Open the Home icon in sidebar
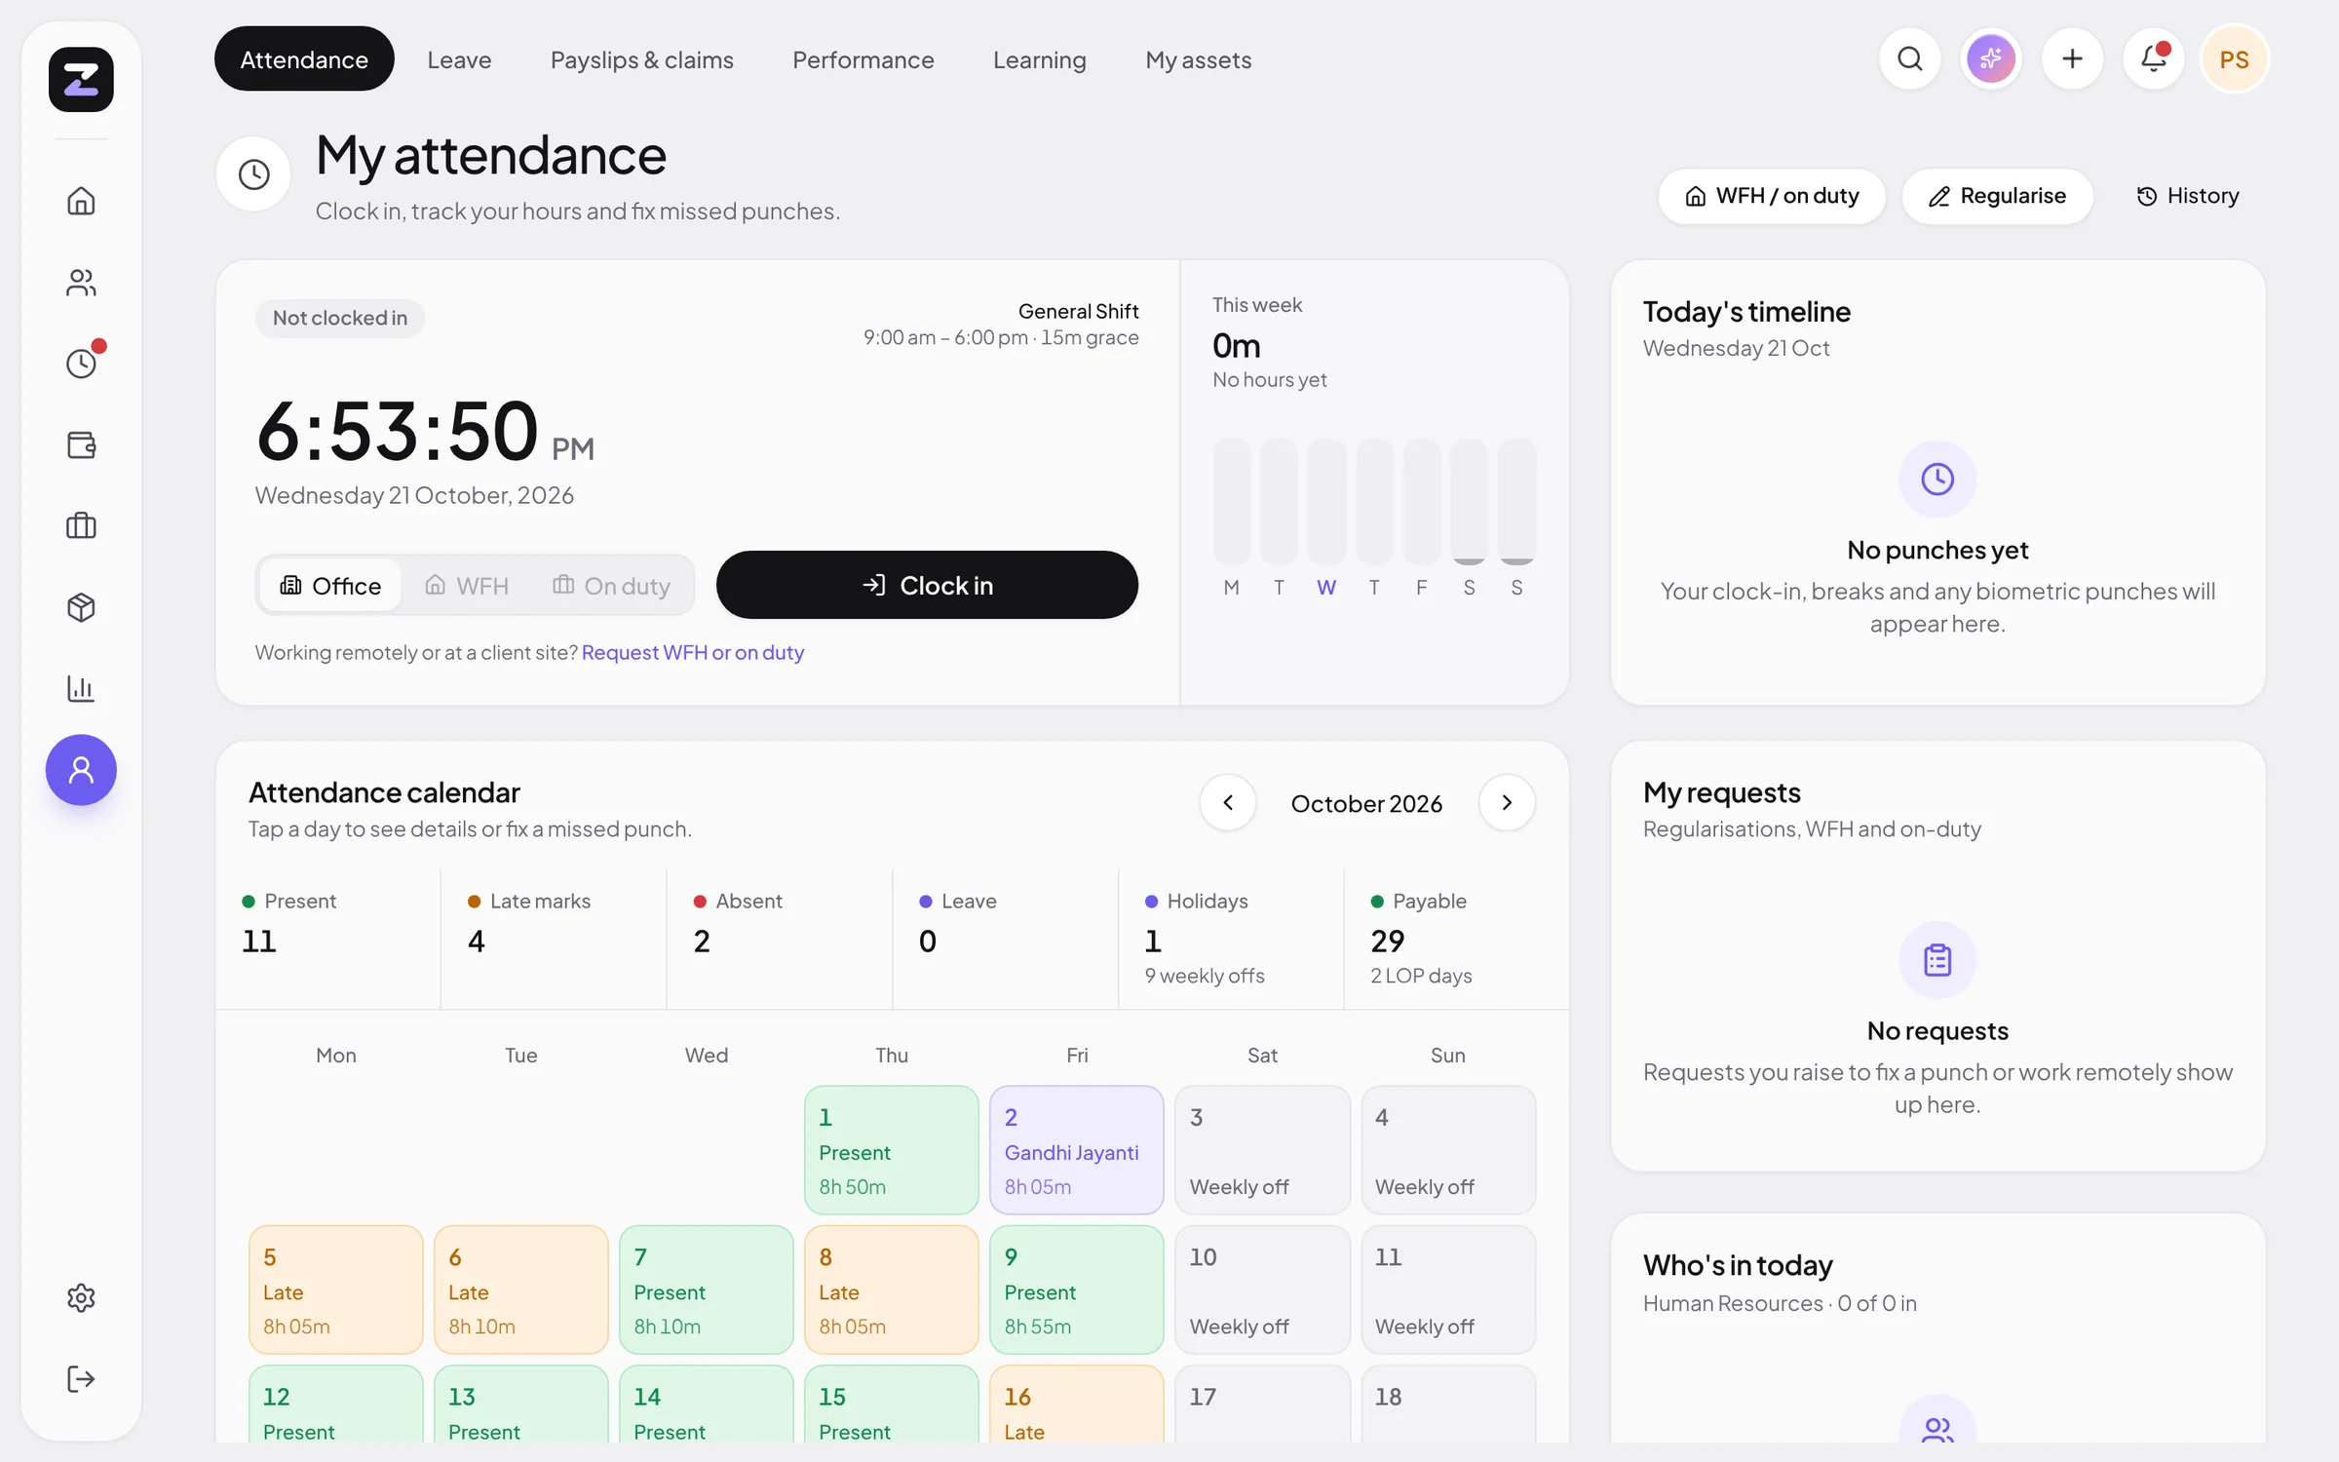 point(81,201)
